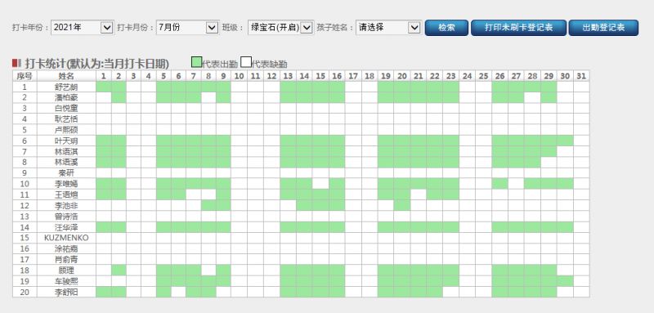Click the 打卡统计 section heading

[96, 64]
